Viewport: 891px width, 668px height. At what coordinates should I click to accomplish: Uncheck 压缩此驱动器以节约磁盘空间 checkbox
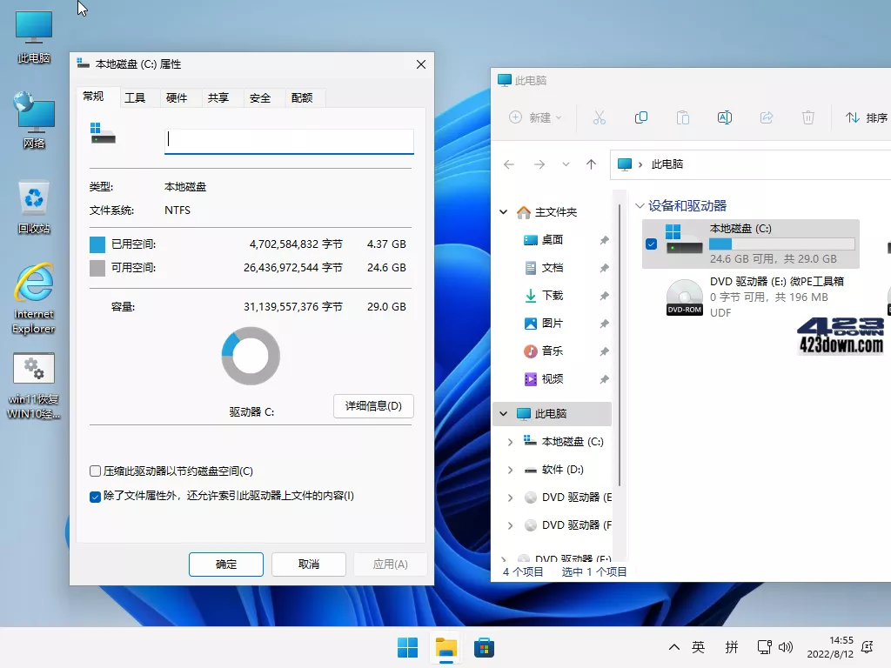pos(96,471)
